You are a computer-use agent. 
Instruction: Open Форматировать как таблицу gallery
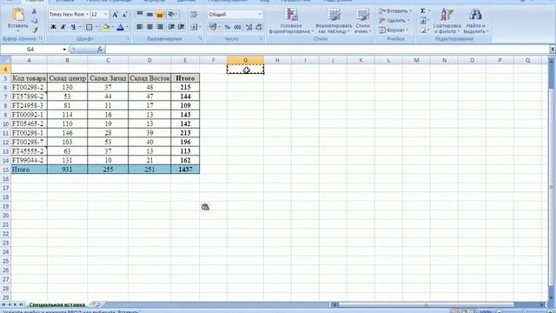pos(334,21)
